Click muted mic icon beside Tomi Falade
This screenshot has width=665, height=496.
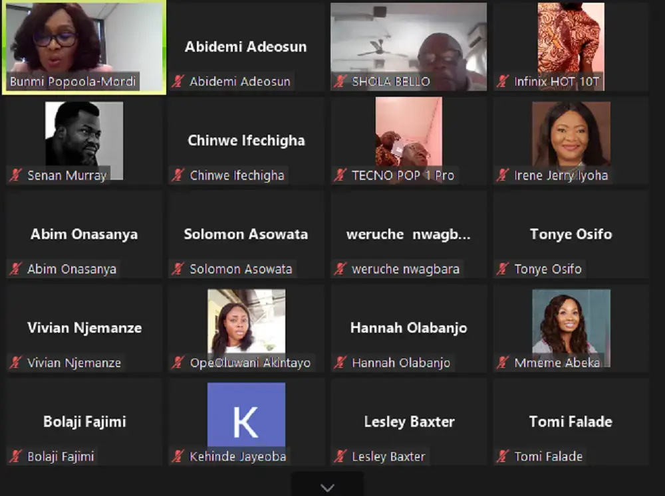pos(503,456)
